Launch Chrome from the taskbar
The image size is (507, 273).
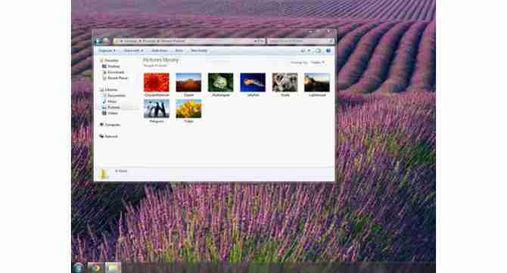pos(95,268)
